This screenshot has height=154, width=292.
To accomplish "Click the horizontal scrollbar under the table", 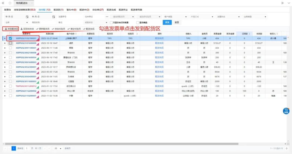I will pyautogui.click(x=135, y=144).
